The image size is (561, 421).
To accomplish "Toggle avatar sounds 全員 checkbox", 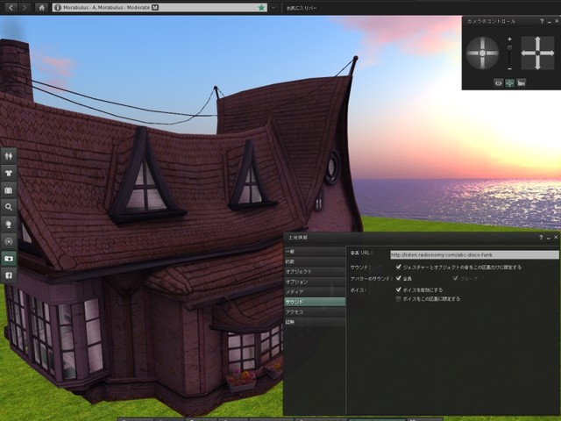I will 398,278.
